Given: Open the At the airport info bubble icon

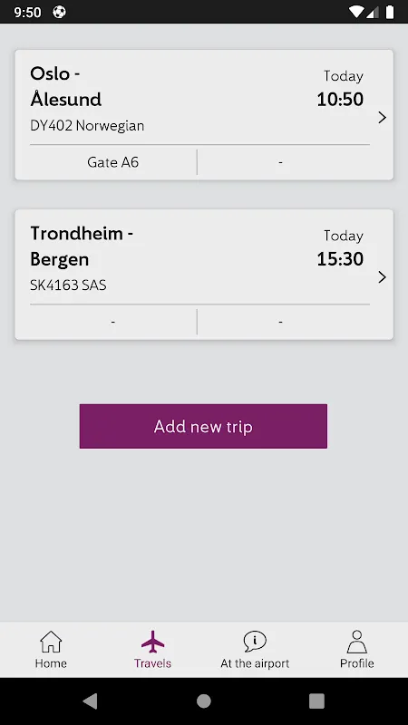Looking at the screenshot, I should [255, 642].
